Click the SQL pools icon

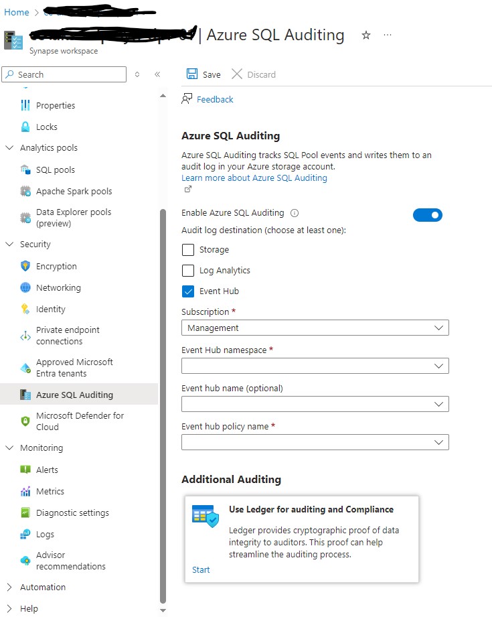pyautogui.click(x=25, y=169)
